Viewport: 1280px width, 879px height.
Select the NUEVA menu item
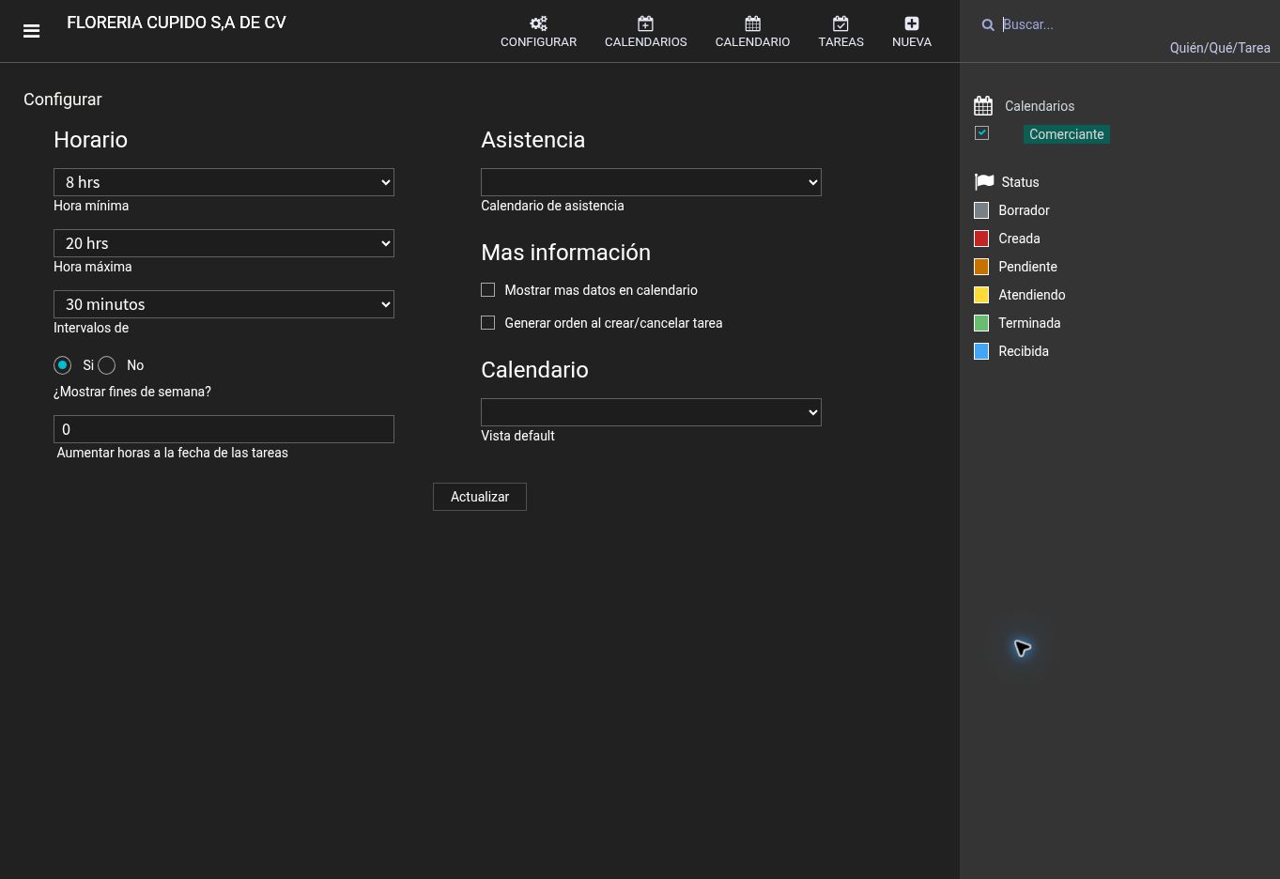912,32
